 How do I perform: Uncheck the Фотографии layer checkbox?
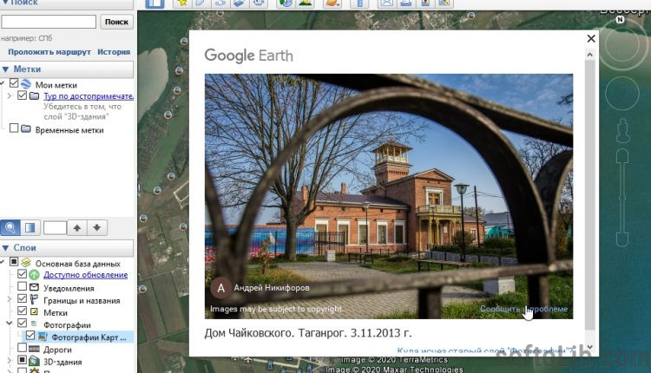point(22,323)
